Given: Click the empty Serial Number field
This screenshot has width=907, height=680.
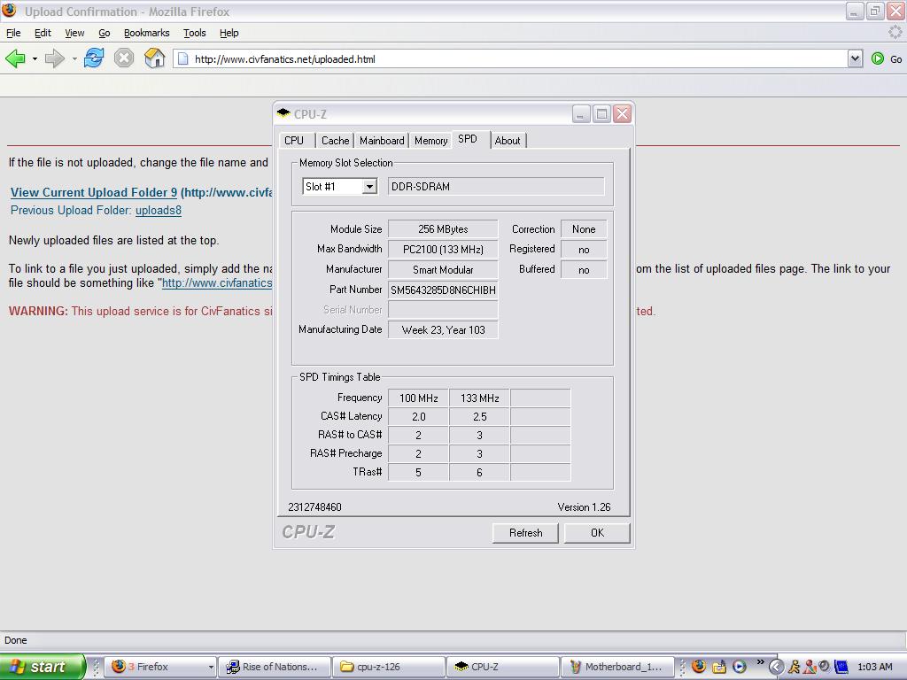Looking at the screenshot, I should click(443, 310).
